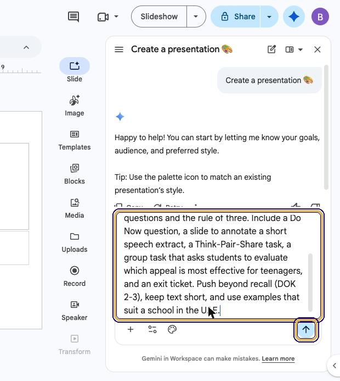Select the Transform tool
Viewport: 340px width, 381px height.
pos(75,345)
